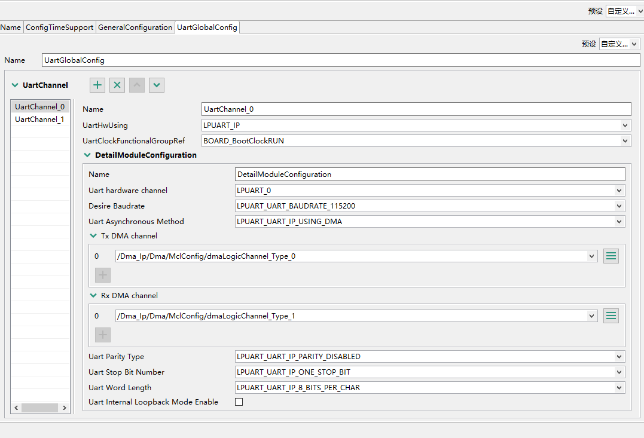Viewport: 644px width, 438px height.
Task: Select UartChannel_1 in the channel list
Action: [39, 119]
